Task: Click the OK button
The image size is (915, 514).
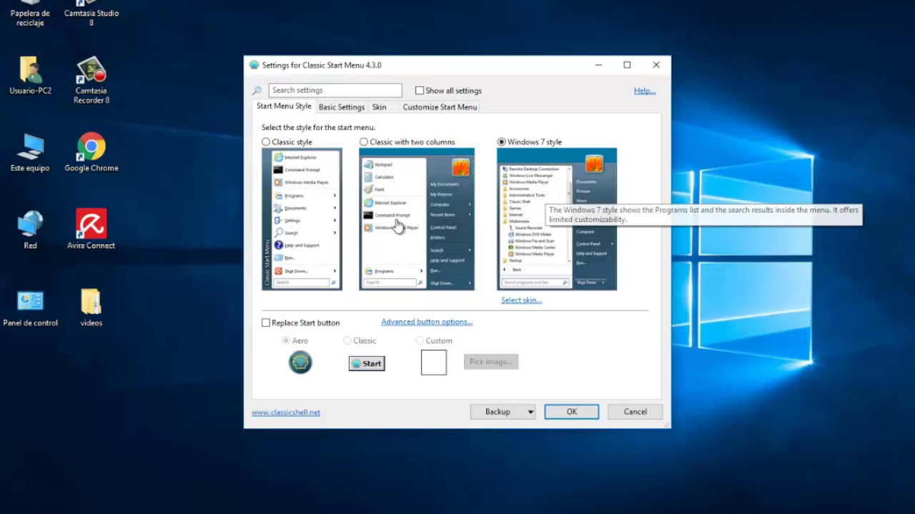Action: (572, 412)
